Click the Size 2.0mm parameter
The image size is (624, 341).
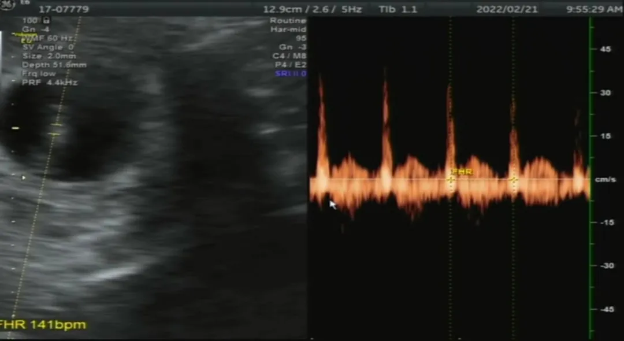(49, 55)
